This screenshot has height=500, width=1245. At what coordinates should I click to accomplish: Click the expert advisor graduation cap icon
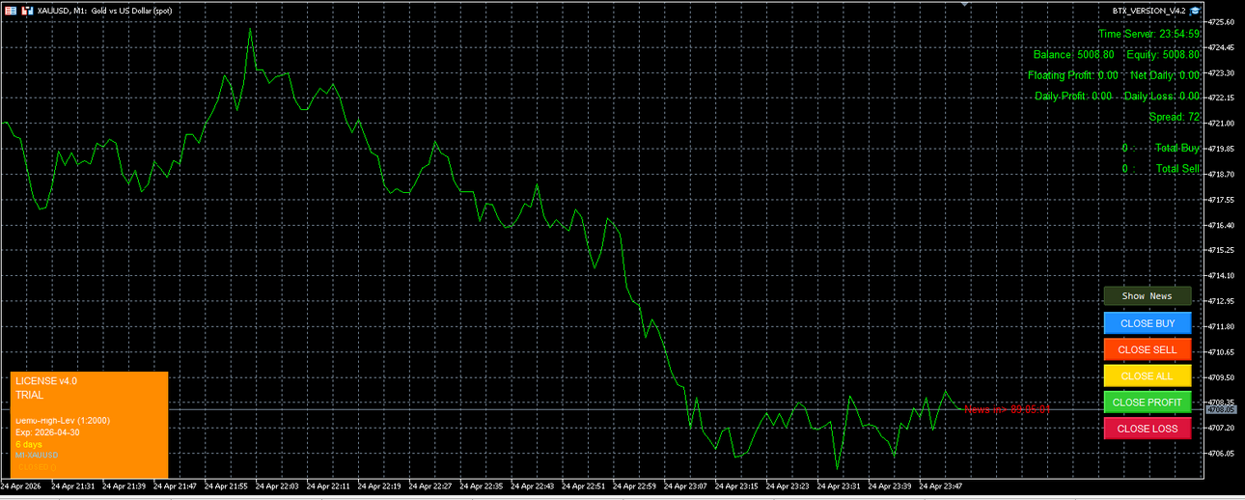click(x=1195, y=10)
